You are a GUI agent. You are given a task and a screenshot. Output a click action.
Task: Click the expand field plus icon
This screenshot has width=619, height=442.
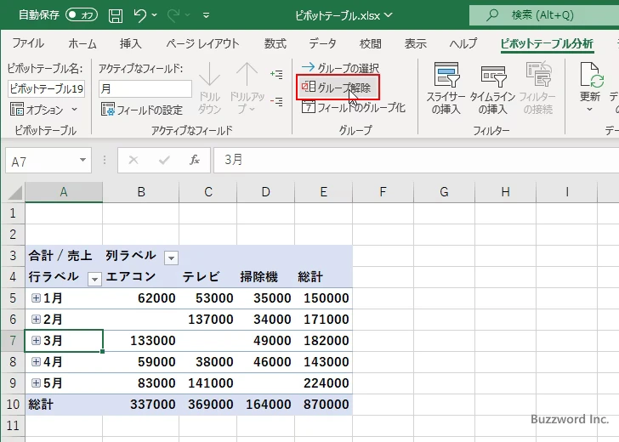point(276,74)
